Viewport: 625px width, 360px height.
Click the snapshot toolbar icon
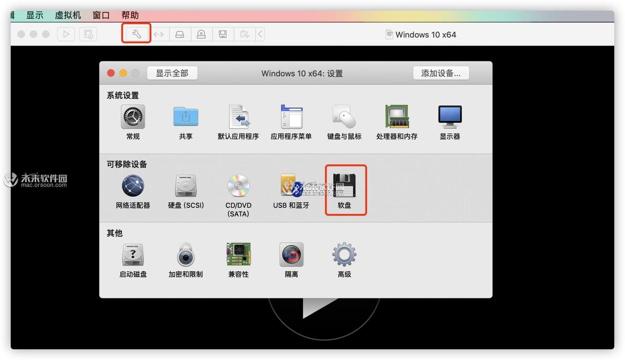click(x=88, y=34)
